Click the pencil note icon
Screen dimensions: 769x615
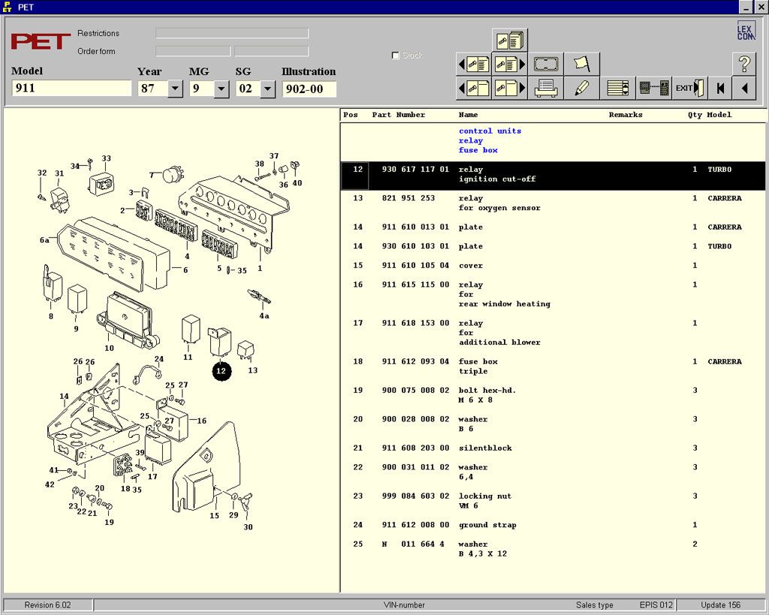click(x=582, y=88)
